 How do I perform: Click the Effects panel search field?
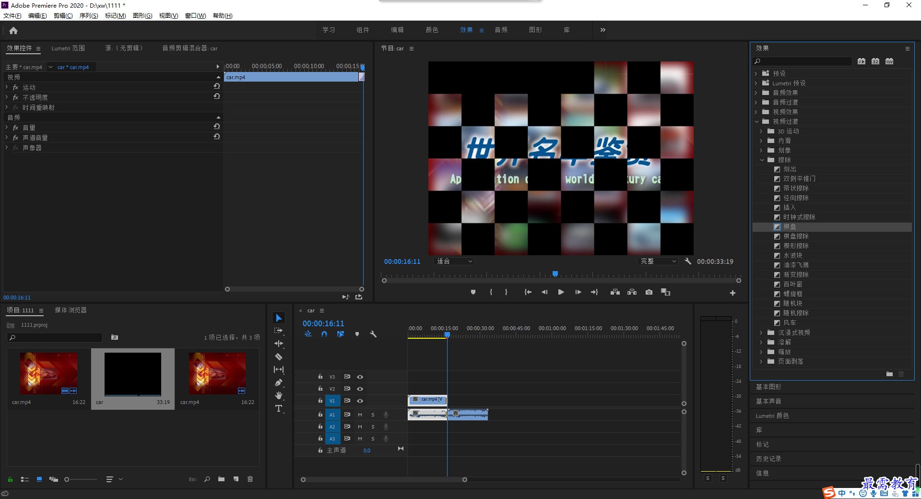pyautogui.click(x=802, y=61)
